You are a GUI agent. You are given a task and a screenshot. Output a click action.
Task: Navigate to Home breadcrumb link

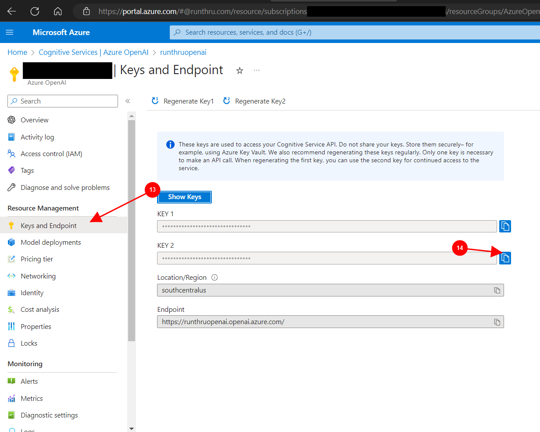click(x=17, y=52)
